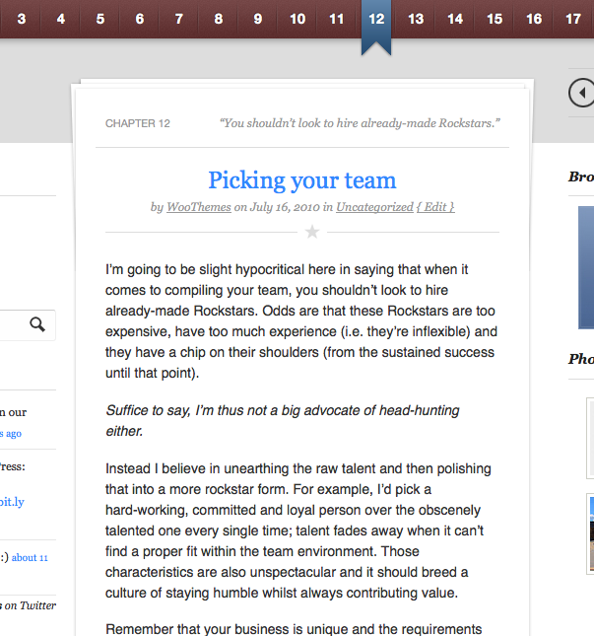Navigate to chapter 15
The image size is (594, 636).
(x=495, y=19)
